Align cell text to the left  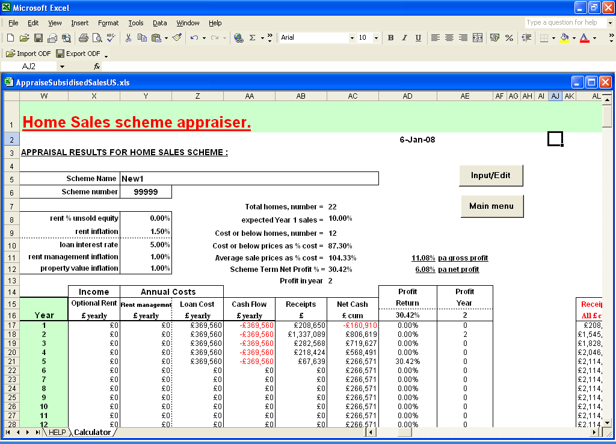click(436, 38)
